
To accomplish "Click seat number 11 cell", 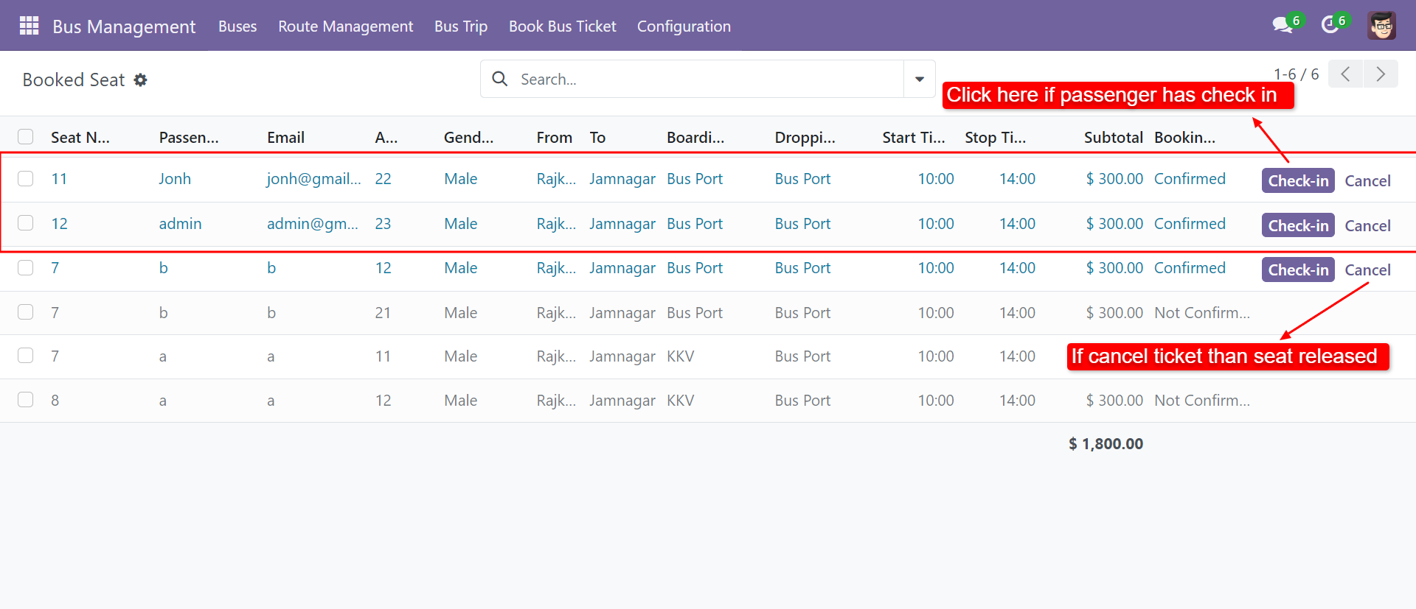I will (59, 179).
